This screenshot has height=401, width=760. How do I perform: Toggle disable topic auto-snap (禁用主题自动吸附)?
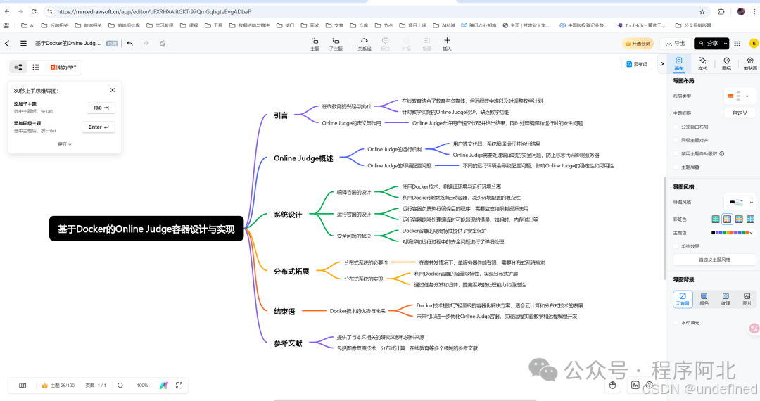[x=676, y=153]
